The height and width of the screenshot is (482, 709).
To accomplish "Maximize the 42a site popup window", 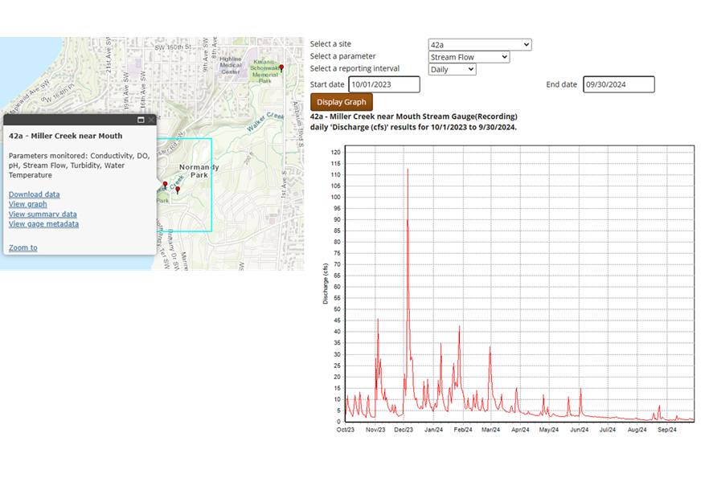I will [x=141, y=120].
